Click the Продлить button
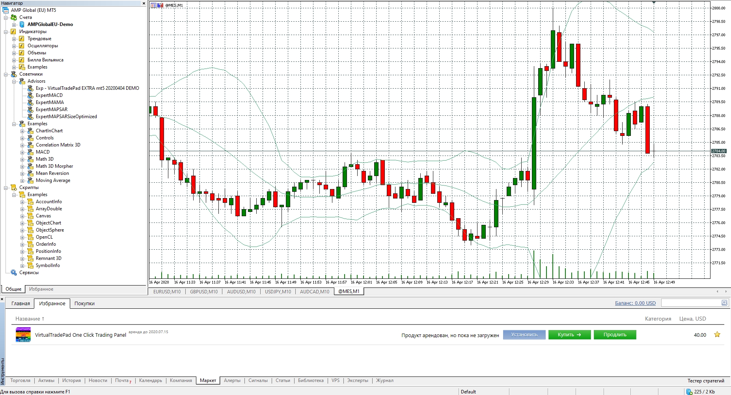Image resolution: width=731 pixels, height=395 pixels. coord(615,335)
